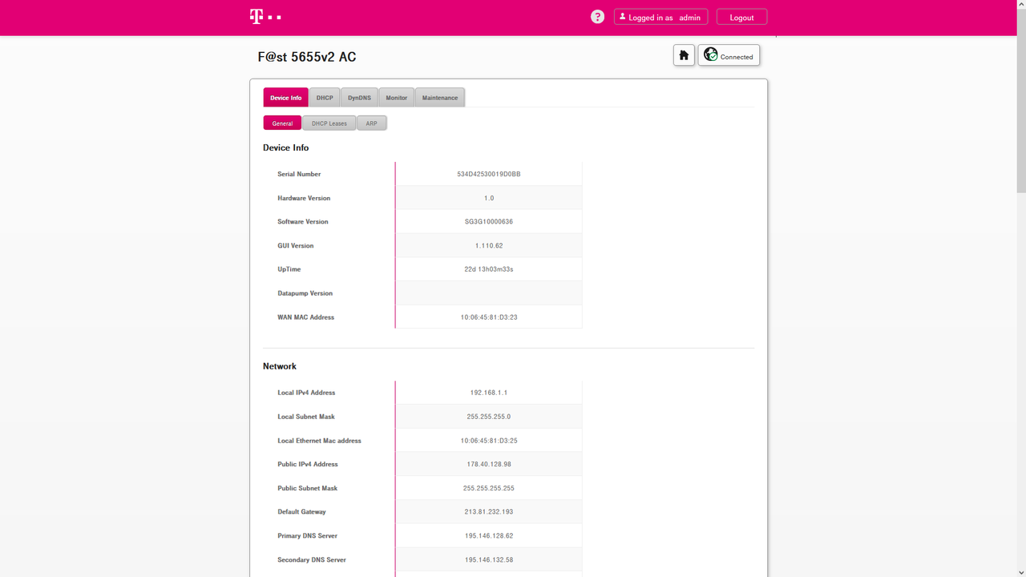The image size is (1026, 577).
Task: Click the Public Subnet Mask label
Action: (308, 488)
